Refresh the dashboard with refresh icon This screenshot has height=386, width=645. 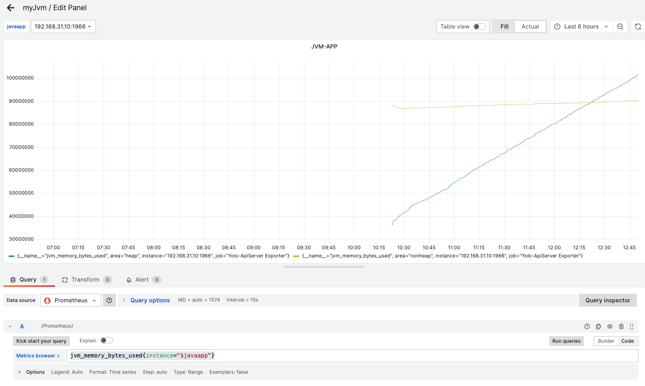tap(638, 27)
